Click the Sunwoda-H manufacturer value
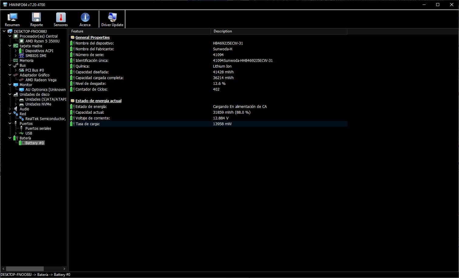Screen dimensions: 459x278 (223, 49)
